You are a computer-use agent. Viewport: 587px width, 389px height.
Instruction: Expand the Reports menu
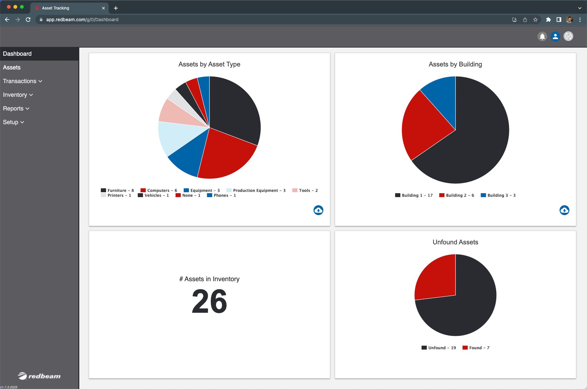click(x=16, y=108)
